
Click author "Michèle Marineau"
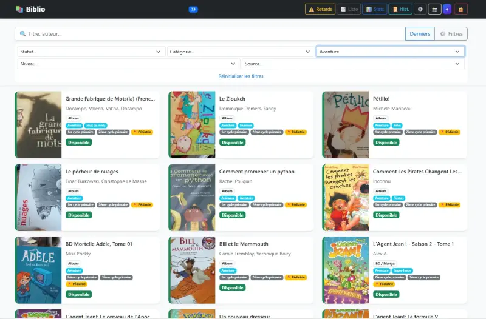(x=392, y=109)
